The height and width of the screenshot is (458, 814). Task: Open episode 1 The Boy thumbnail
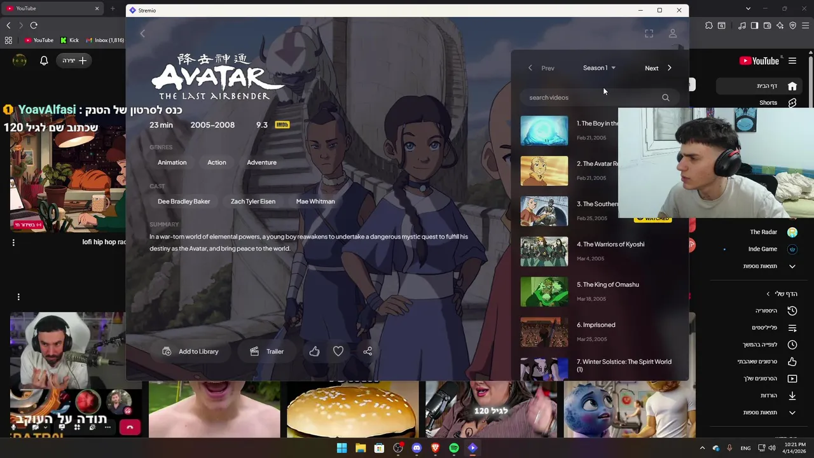(x=544, y=130)
